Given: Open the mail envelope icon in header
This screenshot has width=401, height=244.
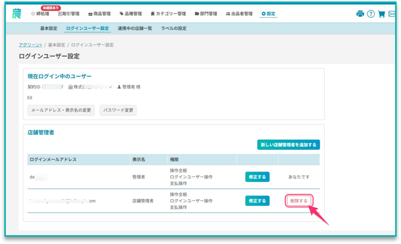Looking at the screenshot, I should [x=392, y=14].
